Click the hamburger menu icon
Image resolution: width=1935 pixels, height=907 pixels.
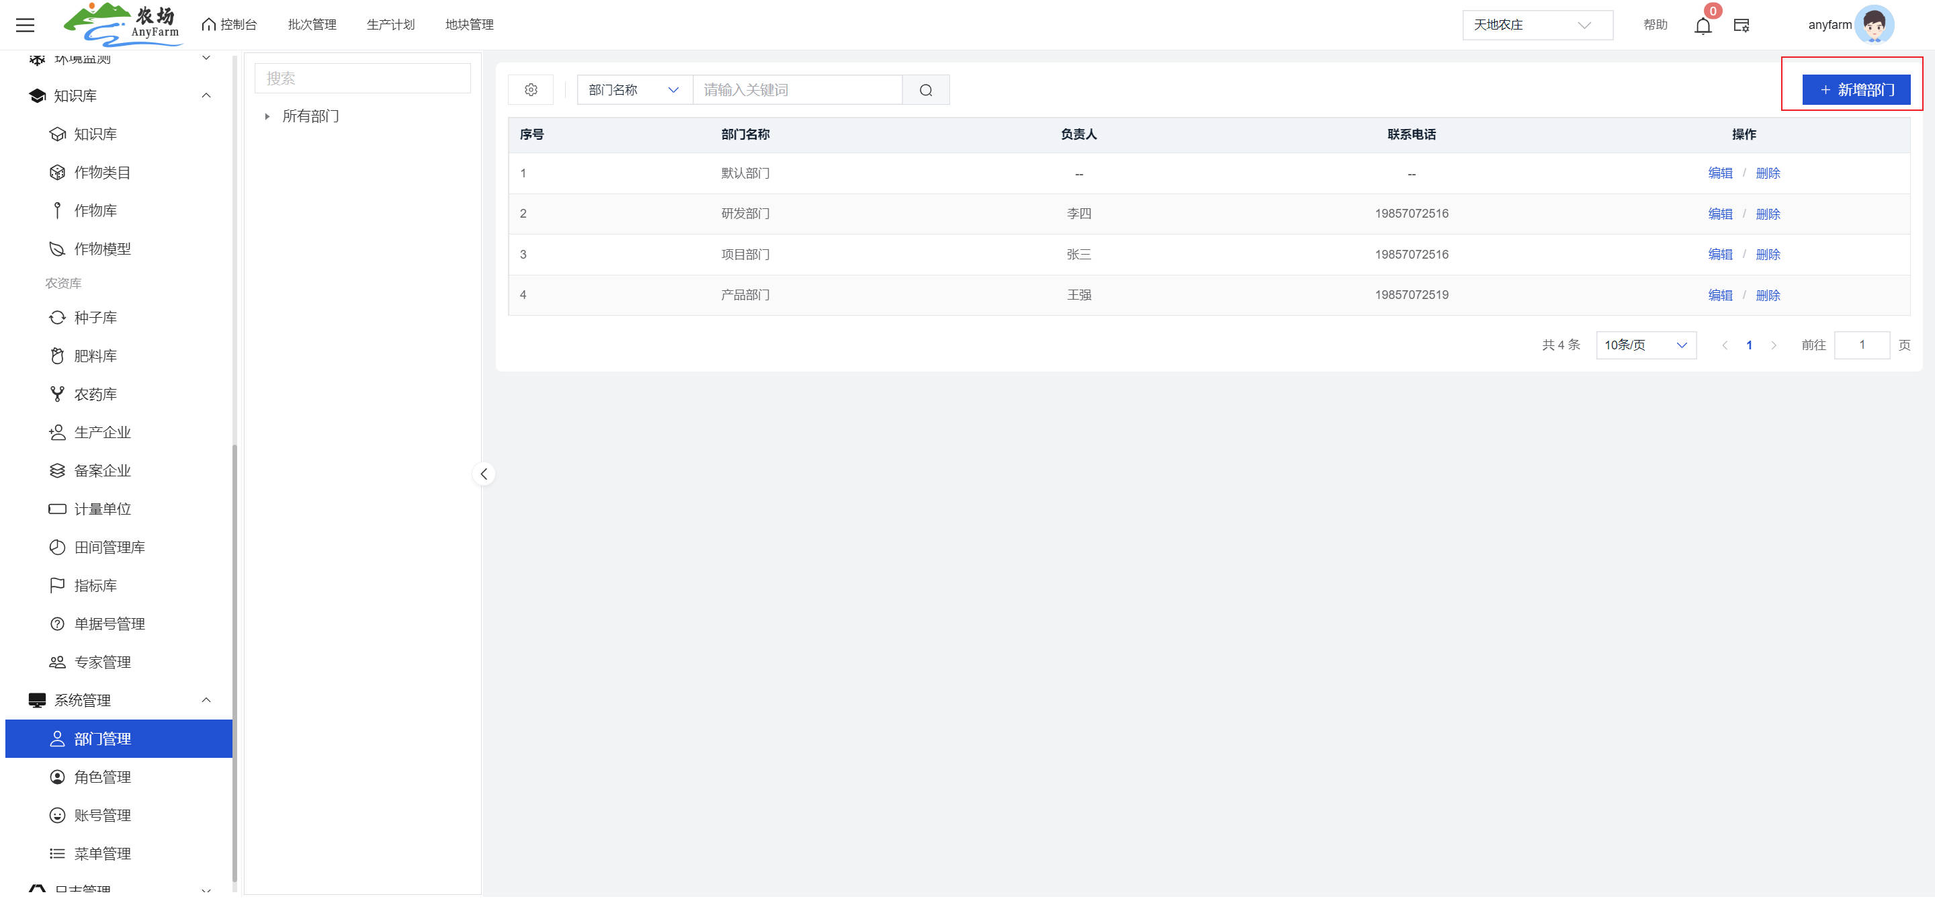click(x=25, y=25)
